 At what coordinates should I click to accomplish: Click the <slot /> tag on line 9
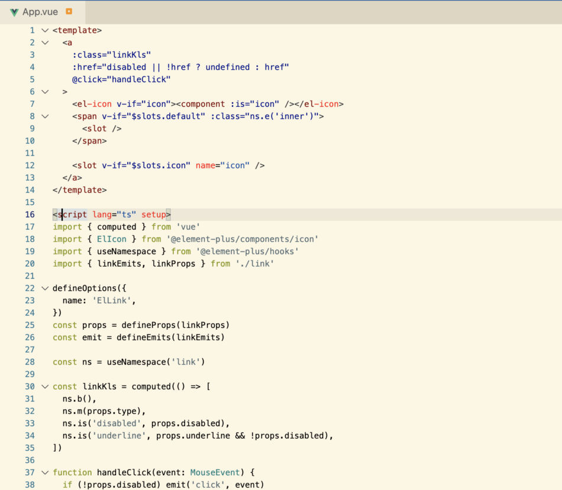[102, 129]
